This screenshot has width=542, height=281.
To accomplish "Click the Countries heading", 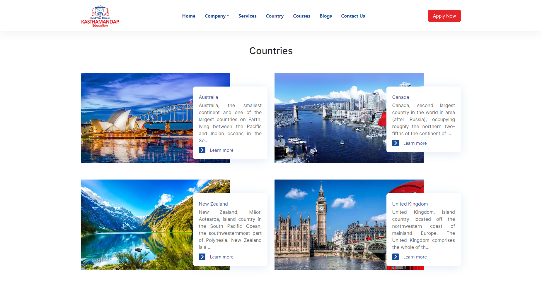I will point(271,51).
